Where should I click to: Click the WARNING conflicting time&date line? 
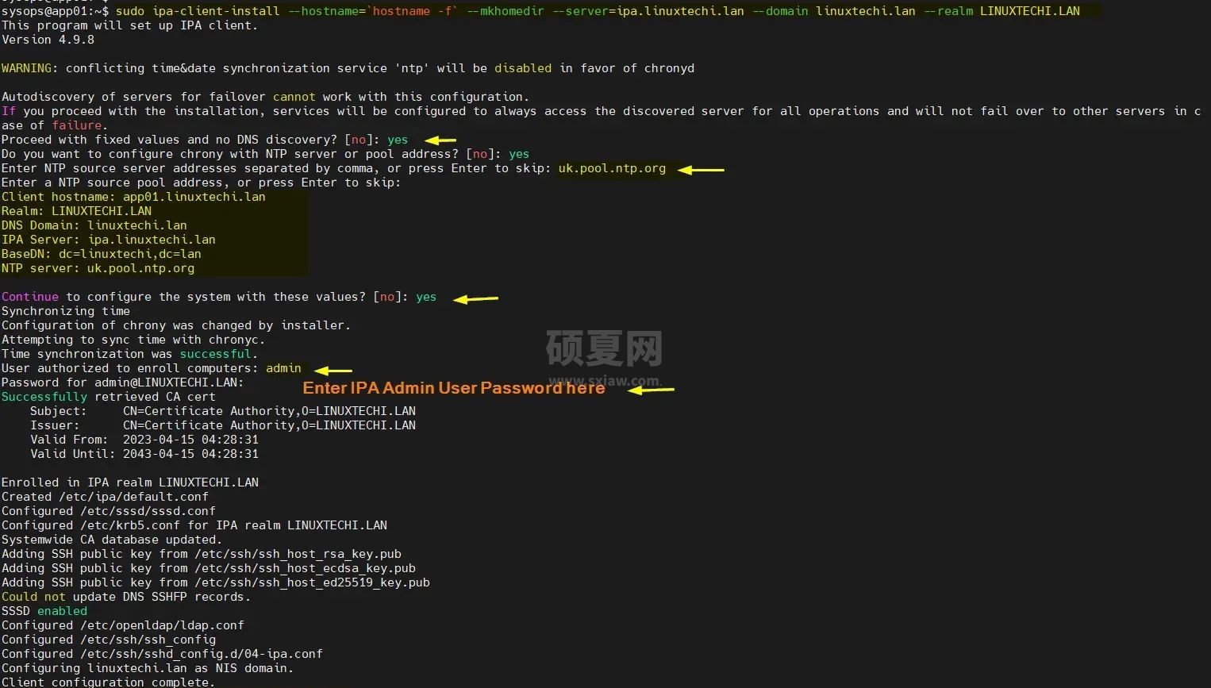pyautogui.click(x=348, y=68)
